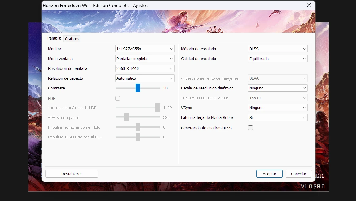
Task: Click the V1.0.38.0 version text
Action: click(x=312, y=186)
